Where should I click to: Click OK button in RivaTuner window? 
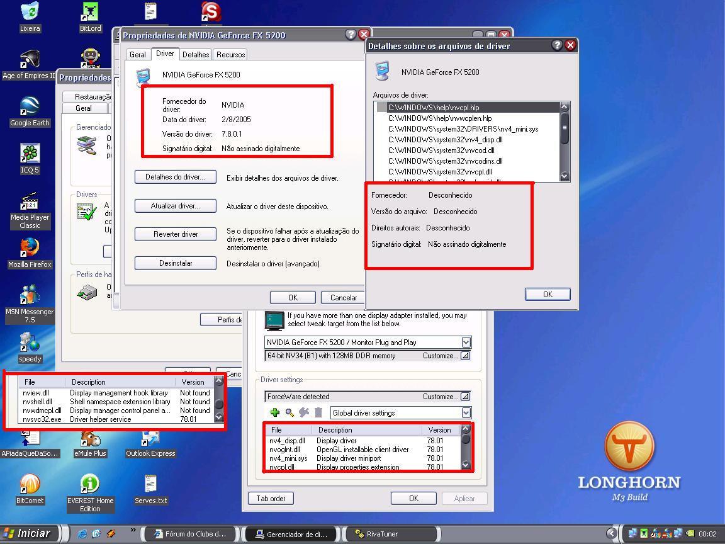tap(414, 498)
